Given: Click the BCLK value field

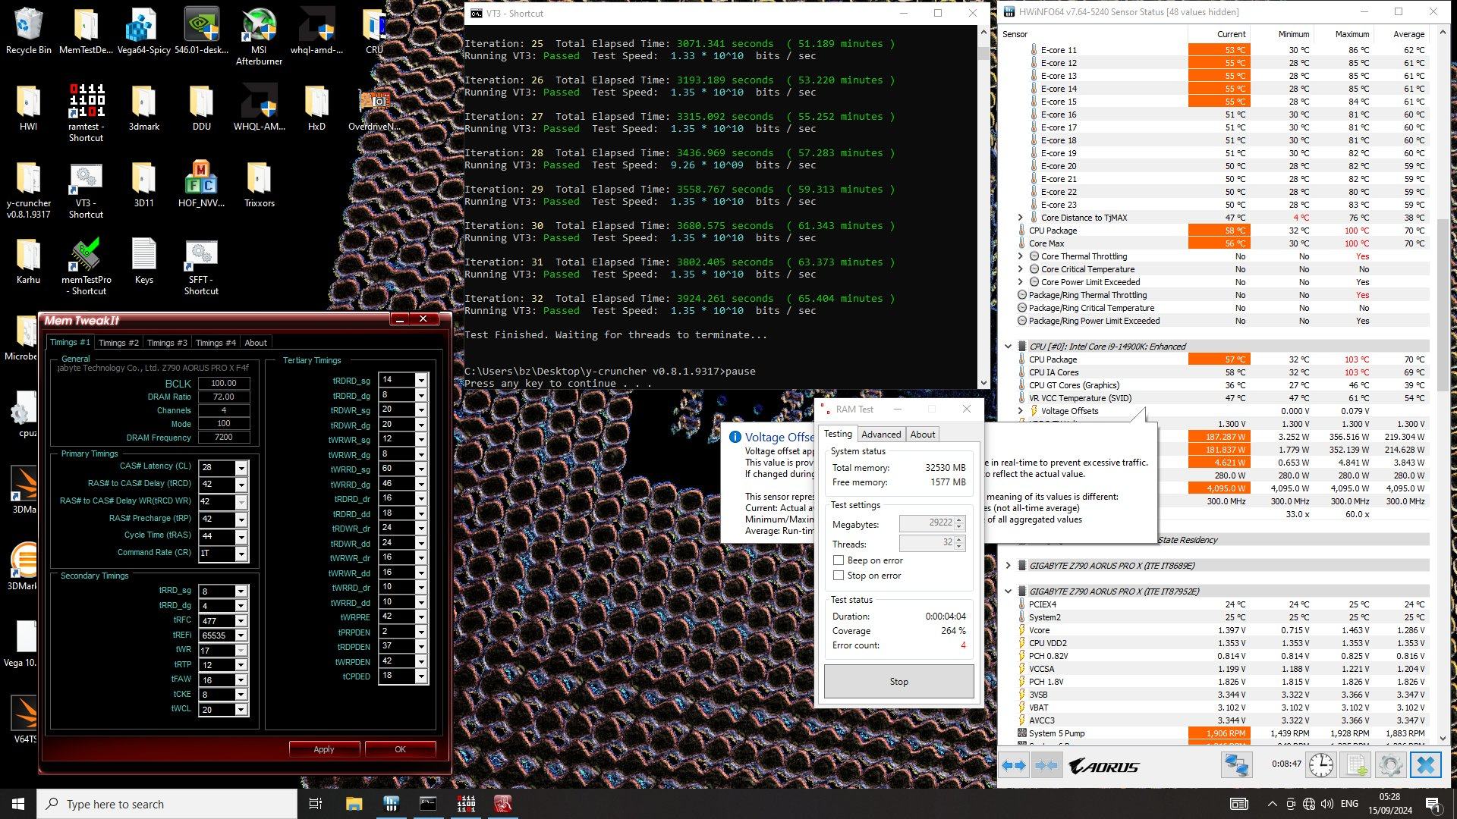Looking at the screenshot, I should 224,383.
